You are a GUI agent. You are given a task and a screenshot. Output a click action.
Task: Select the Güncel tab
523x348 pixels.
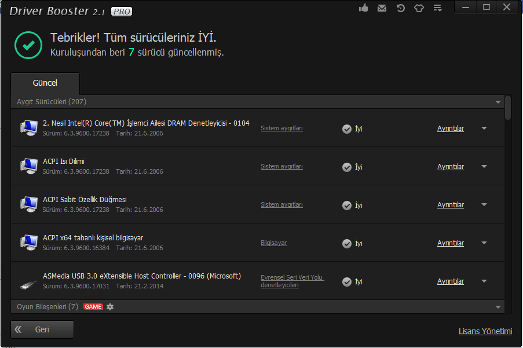(x=45, y=83)
